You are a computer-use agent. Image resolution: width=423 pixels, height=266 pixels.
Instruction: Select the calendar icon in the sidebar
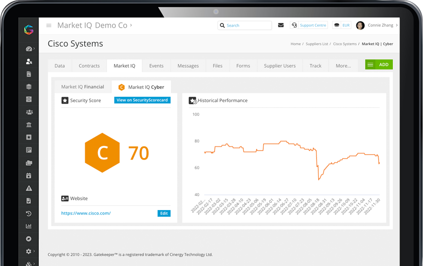29,176
